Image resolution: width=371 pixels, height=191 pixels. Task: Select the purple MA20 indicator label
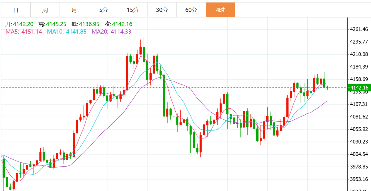pyautogui.click(x=111, y=32)
